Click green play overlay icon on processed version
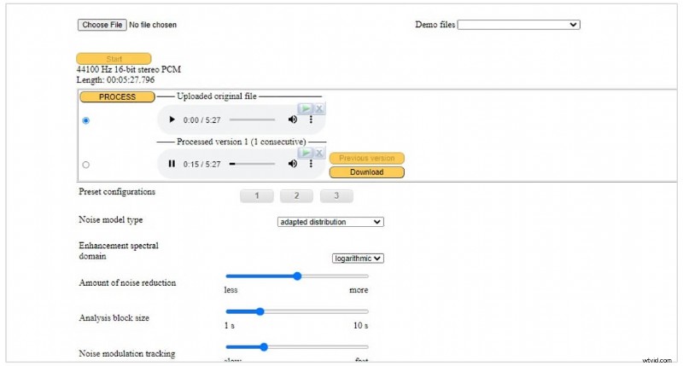Image resolution: width=683 pixels, height=366 pixels. coord(305,152)
